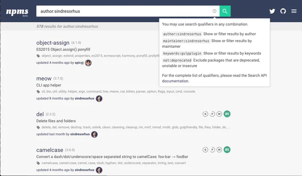The image size is (302, 176).
Task: Click 'ES2015 Object.assign() ponyfill' description
Action: (x=63, y=50)
